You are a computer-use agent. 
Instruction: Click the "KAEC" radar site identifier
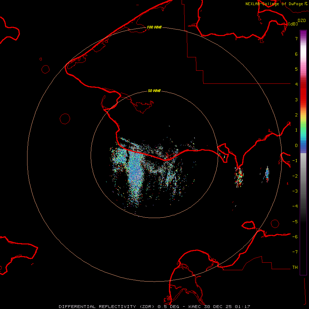195,307
